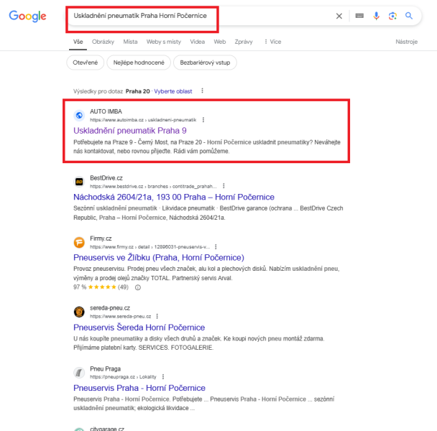
Task: Clear the search box with X icon
Action: pyautogui.click(x=339, y=16)
